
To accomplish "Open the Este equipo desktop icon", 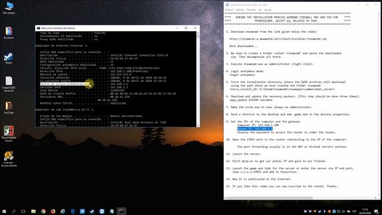I will (x=9, y=8).
